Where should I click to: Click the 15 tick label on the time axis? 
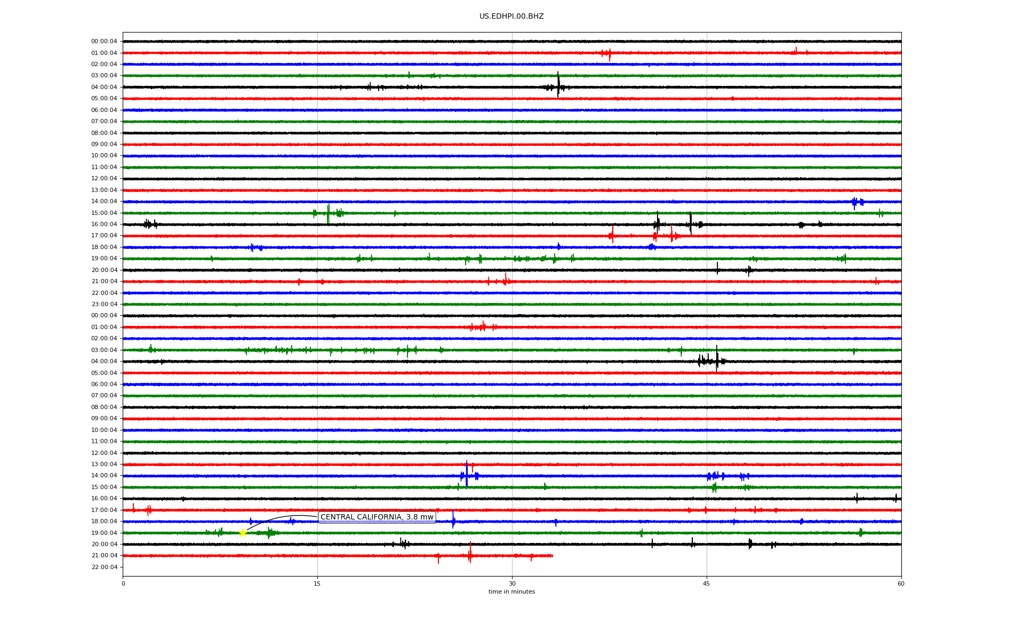(x=317, y=583)
